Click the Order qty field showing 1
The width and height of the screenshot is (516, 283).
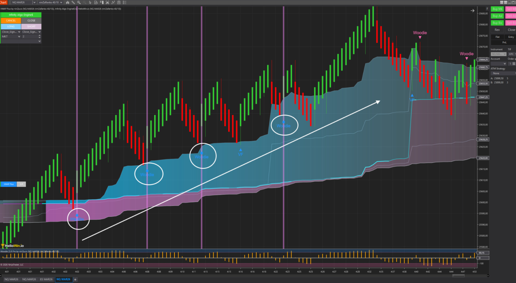coord(510,64)
